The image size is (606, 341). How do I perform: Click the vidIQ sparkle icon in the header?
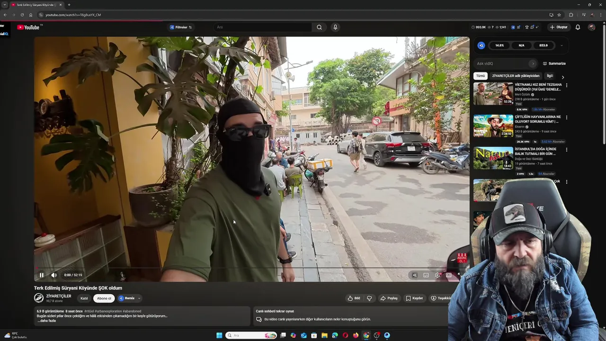[537, 27]
